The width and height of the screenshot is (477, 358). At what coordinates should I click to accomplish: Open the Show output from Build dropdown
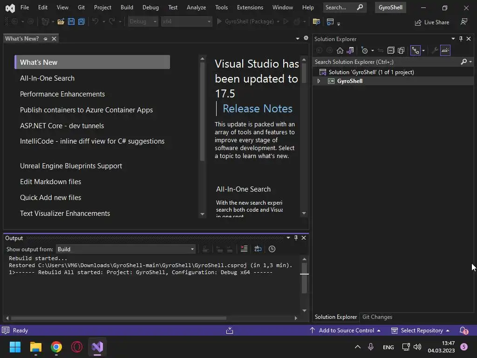click(126, 249)
